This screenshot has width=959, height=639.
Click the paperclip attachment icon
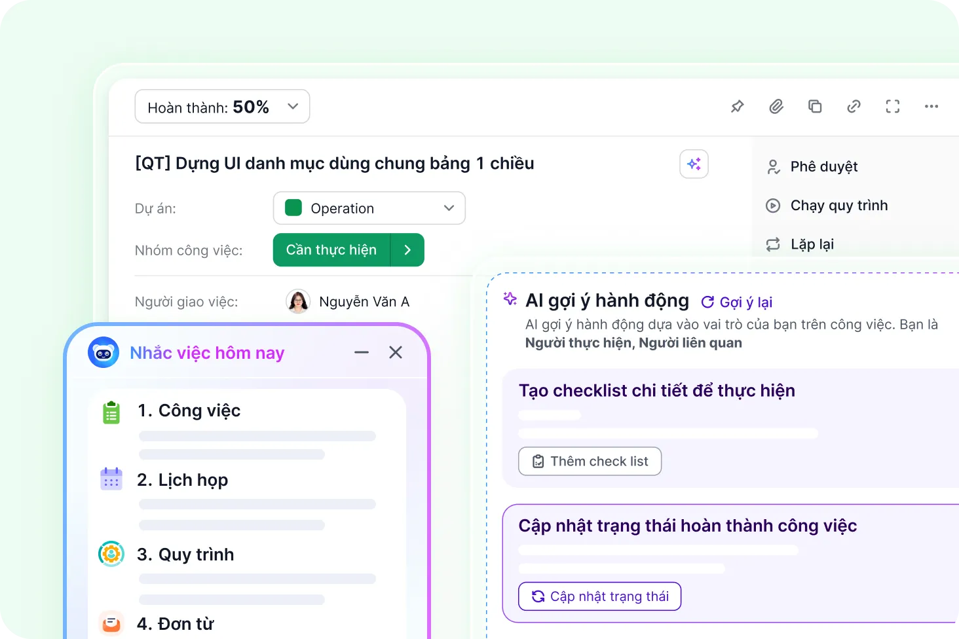coord(776,106)
